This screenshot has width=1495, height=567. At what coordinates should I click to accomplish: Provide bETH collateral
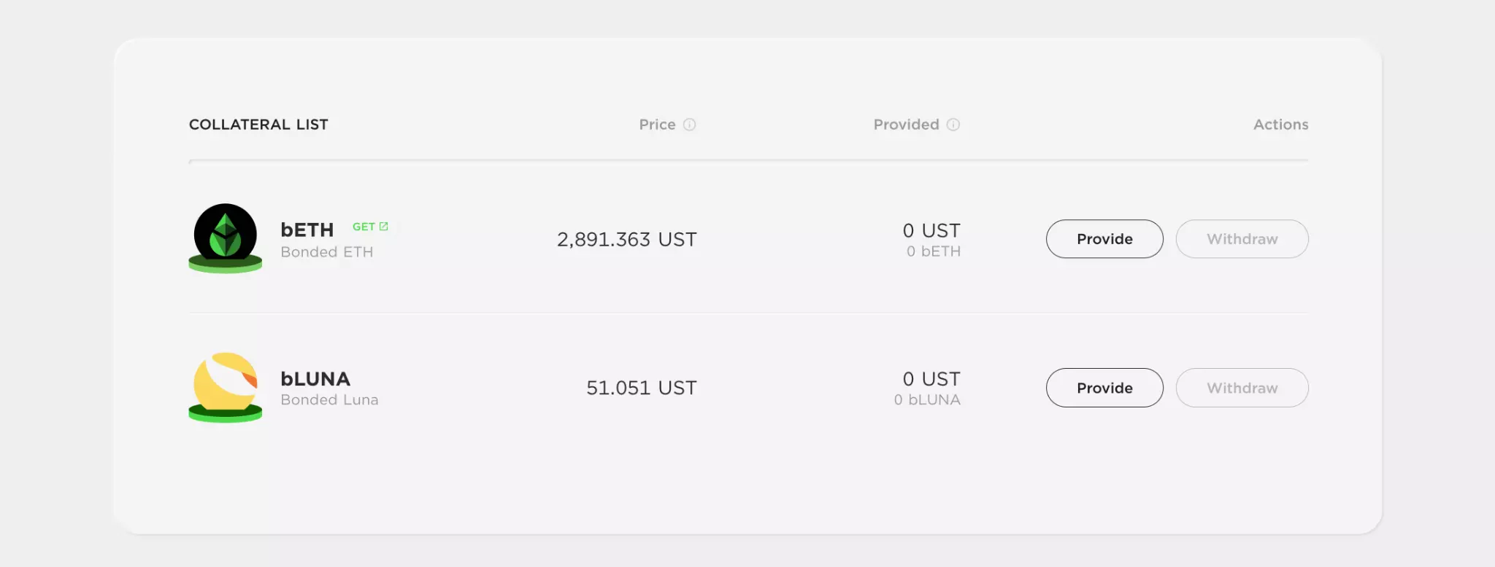tap(1104, 239)
